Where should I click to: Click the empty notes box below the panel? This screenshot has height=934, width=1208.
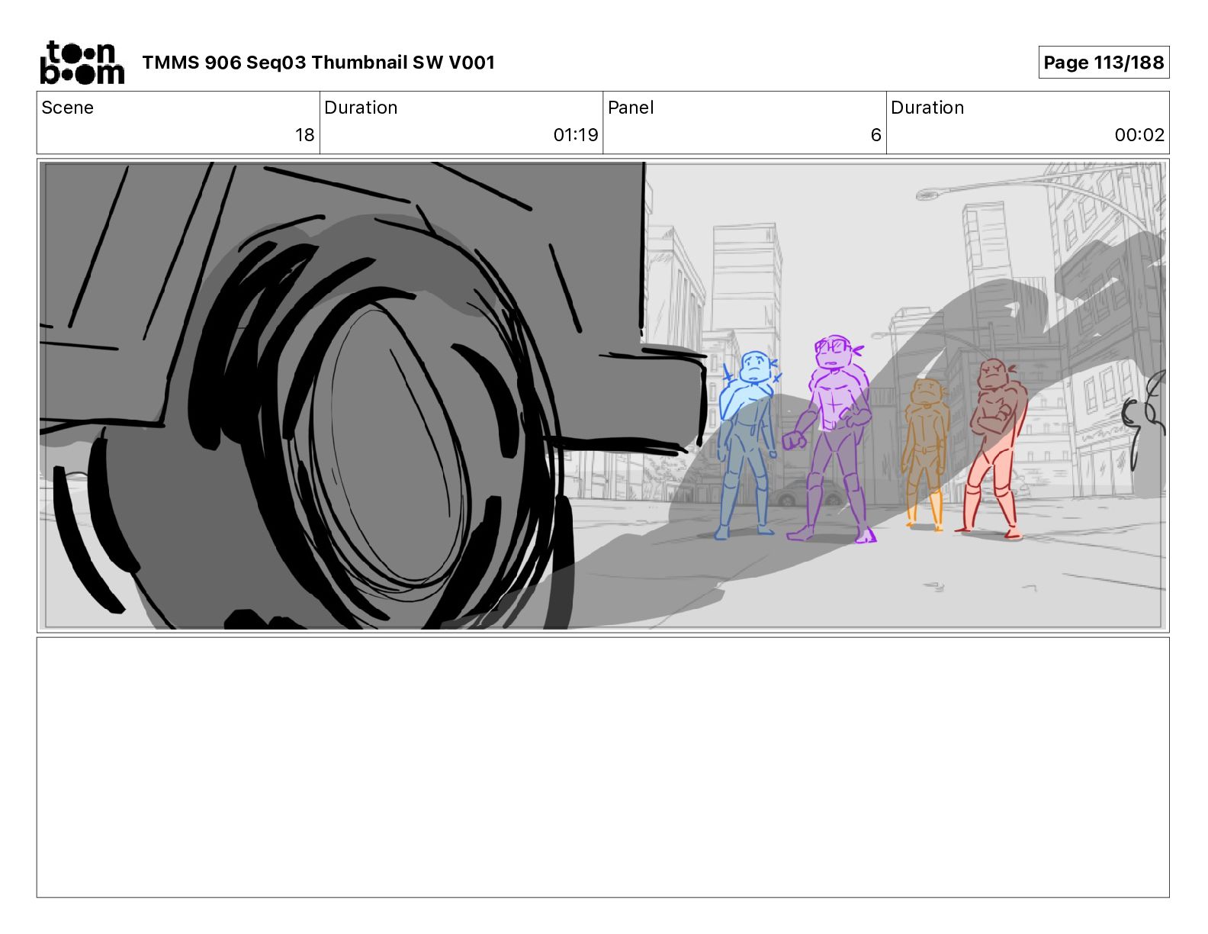(602, 768)
